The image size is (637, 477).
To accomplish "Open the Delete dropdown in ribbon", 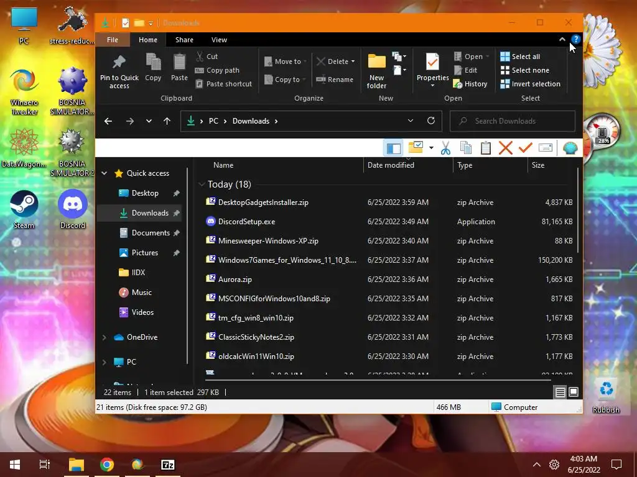I will [x=335, y=61].
